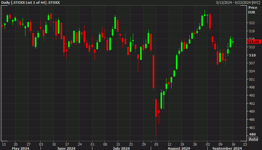
Task: Click the 507 price axis value
Action: (252, 63)
